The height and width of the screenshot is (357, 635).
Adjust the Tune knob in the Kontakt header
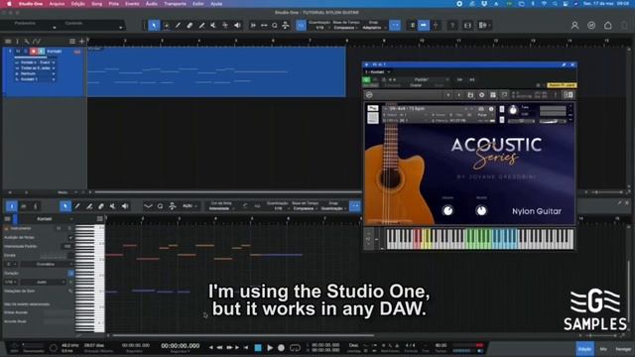(513, 110)
